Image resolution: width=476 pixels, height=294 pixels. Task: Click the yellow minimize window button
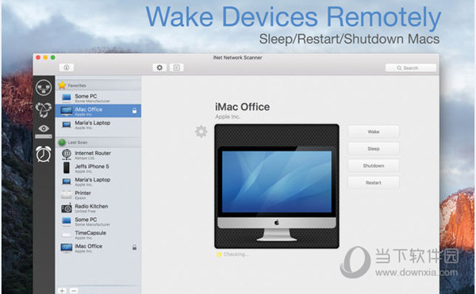45,57
